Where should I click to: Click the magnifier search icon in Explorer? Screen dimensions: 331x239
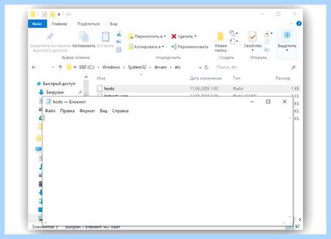click(293, 67)
